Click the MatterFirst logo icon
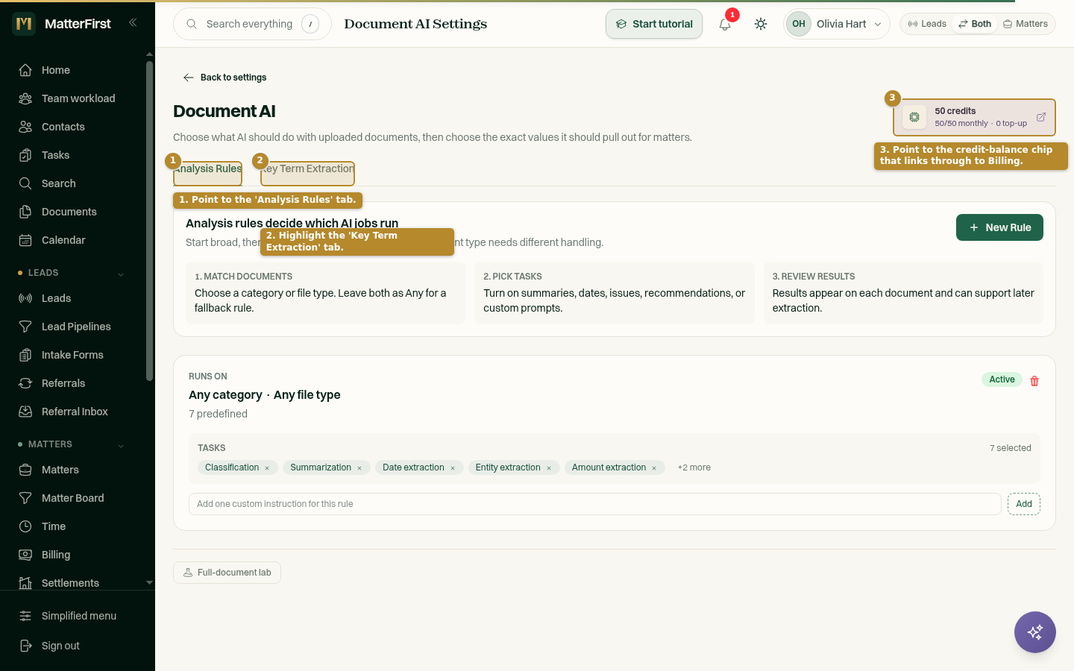 coord(24,24)
